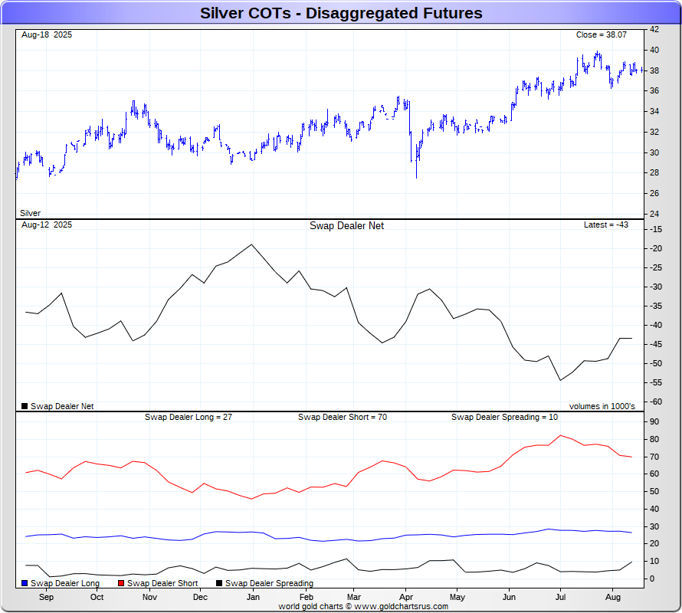The width and height of the screenshot is (682, 613).
Task: Click the 50 tick on the bottom panel axis
Action: [654, 492]
